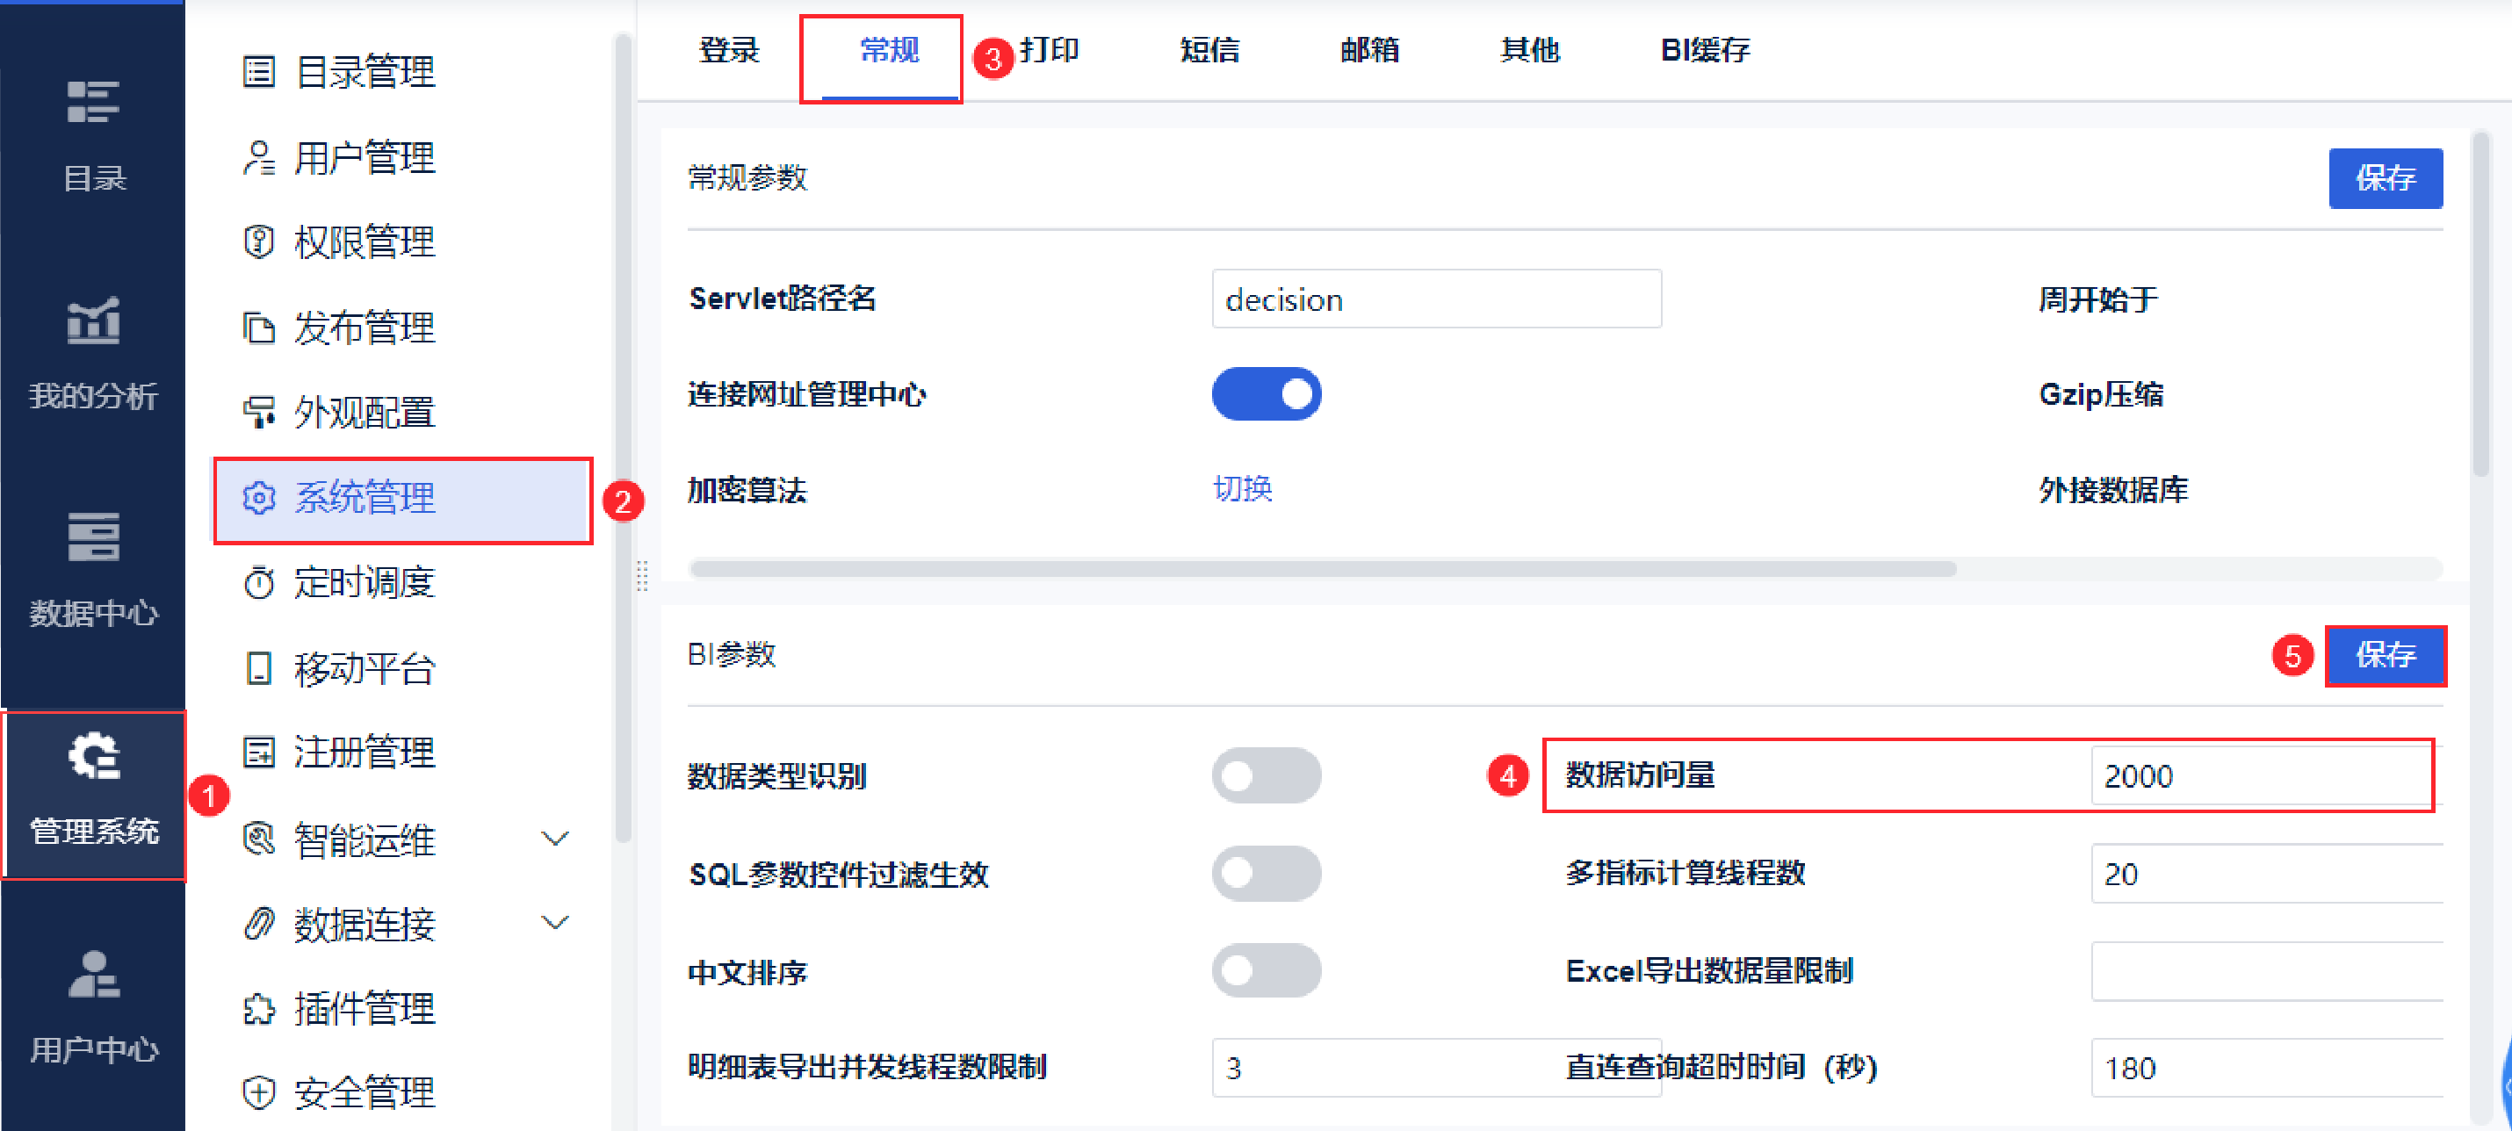Switch to the 打印 tab

coord(1050,50)
